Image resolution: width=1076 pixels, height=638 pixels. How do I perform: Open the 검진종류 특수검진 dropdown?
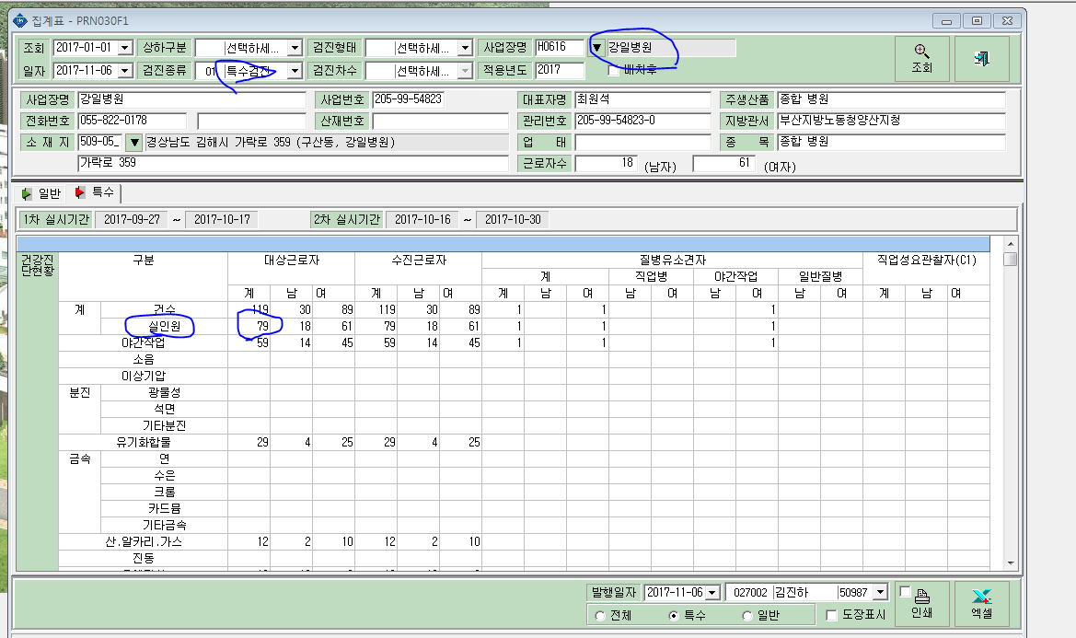coord(295,71)
